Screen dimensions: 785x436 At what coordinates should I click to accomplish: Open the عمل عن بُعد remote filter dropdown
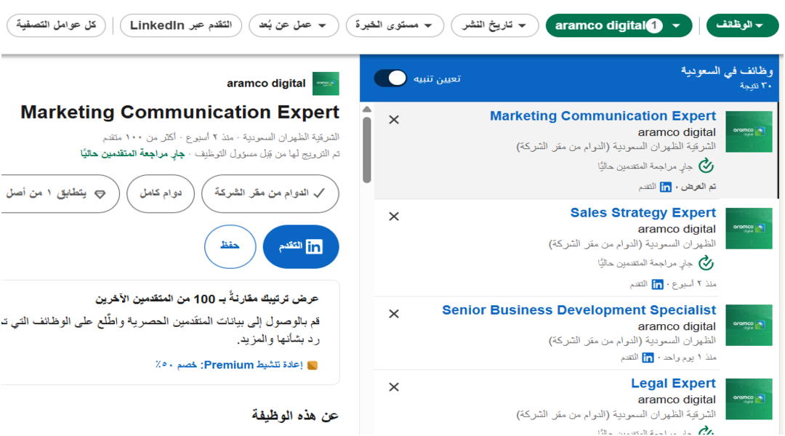click(x=294, y=25)
